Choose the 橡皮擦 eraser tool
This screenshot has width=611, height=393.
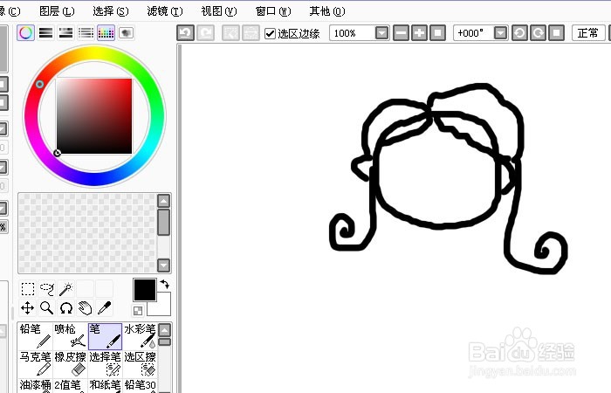click(x=70, y=364)
